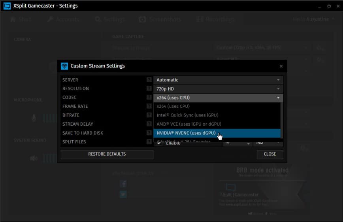Expand the Server Automatic dropdown
The height and width of the screenshot is (222, 343).
[x=218, y=80]
